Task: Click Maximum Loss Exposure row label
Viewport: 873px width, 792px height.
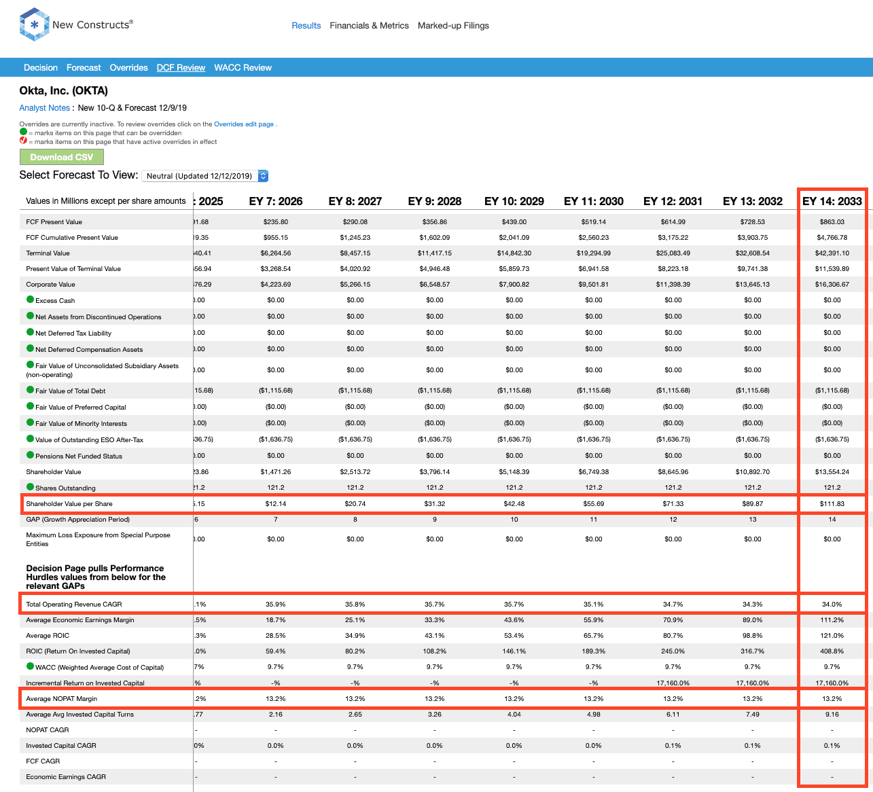Action: pos(98,539)
